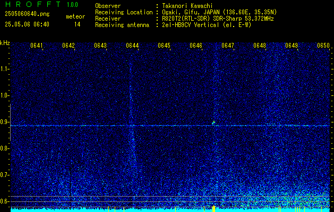Click the meteor count value 14
Screen dimensions: 334x212
77,24
